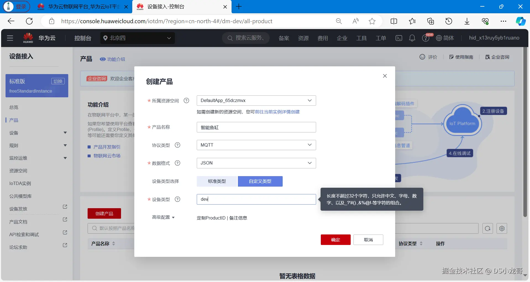Click the red 创建产品 button
Viewport: 530px width, 282px height.
tap(104, 213)
